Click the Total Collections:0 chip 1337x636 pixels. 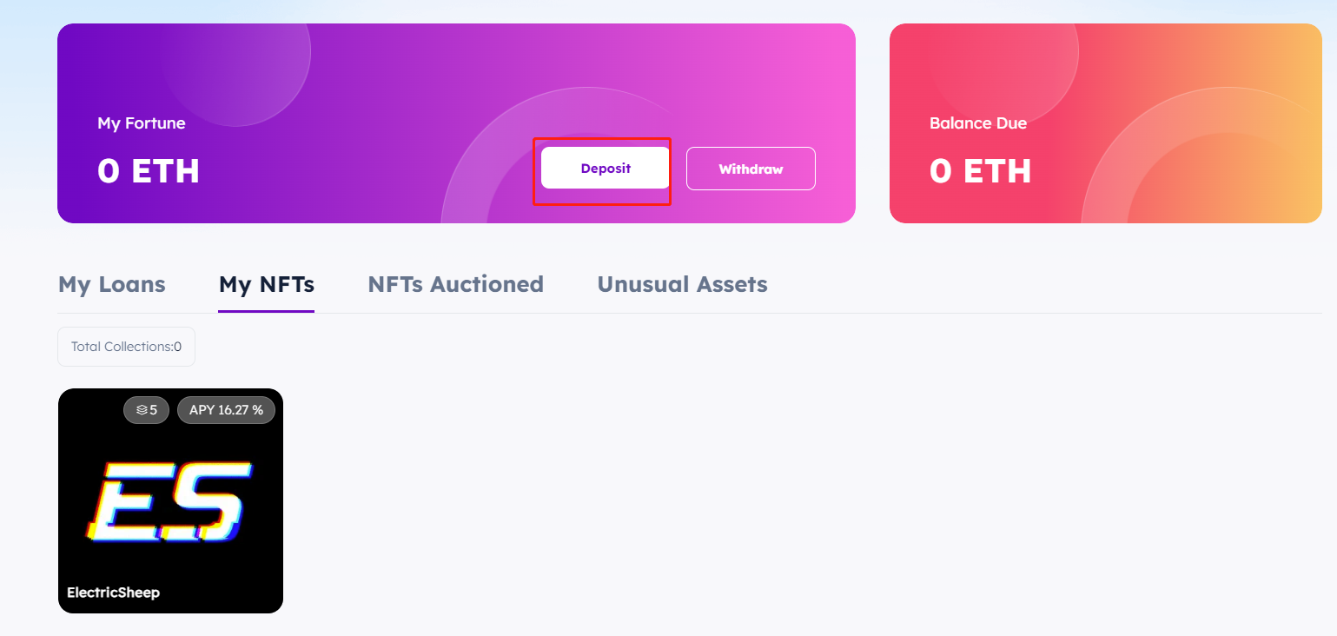(x=126, y=347)
